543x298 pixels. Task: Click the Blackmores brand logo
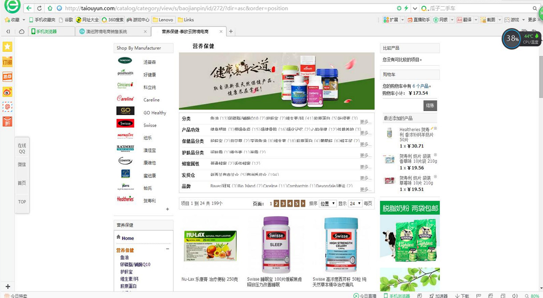125,148
